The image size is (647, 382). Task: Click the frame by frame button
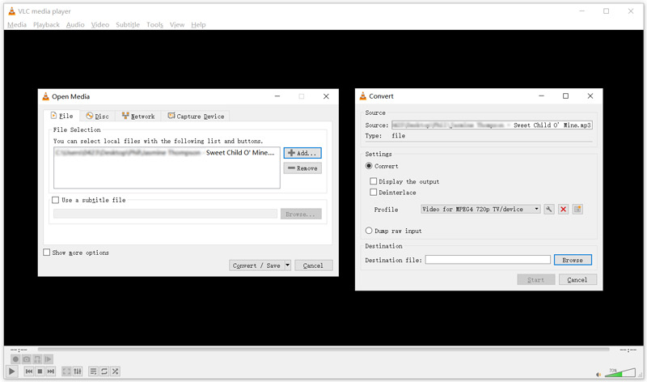48,359
